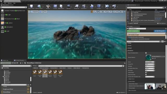The height and width of the screenshot is (94, 167).
Task: Select the SingleLayerWater collection
Action: pyautogui.click(x=16, y=89)
